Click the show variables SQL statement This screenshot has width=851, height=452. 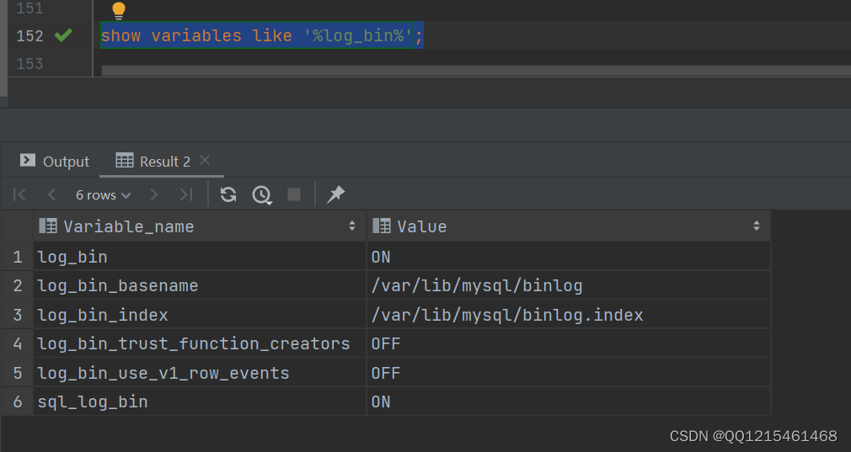point(261,35)
